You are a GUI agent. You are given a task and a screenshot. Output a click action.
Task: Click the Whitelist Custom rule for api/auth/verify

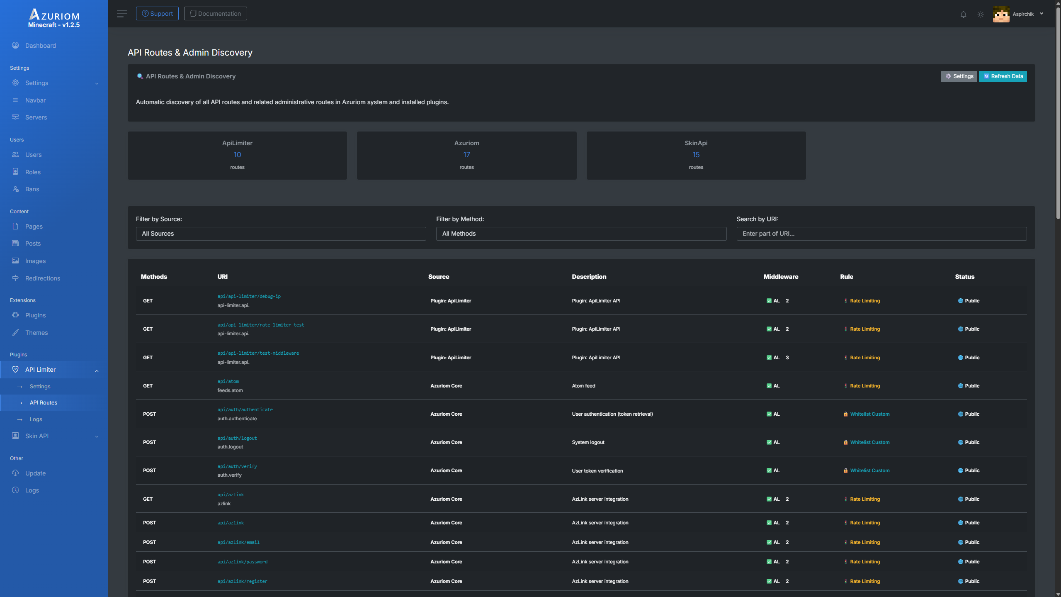tap(869, 470)
